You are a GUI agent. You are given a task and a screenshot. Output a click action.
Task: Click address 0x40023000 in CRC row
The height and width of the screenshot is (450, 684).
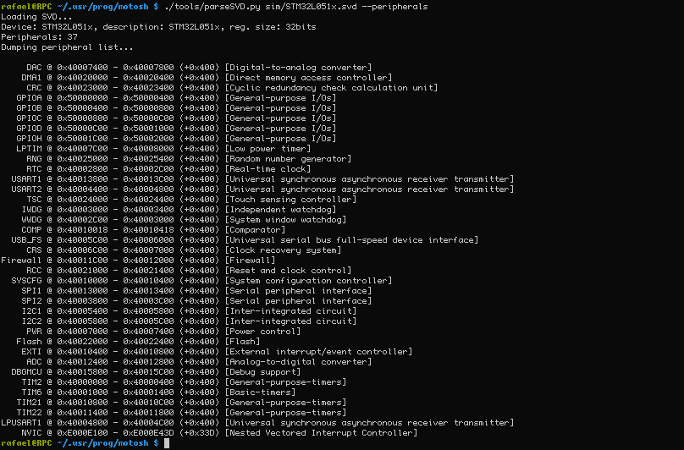point(82,88)
